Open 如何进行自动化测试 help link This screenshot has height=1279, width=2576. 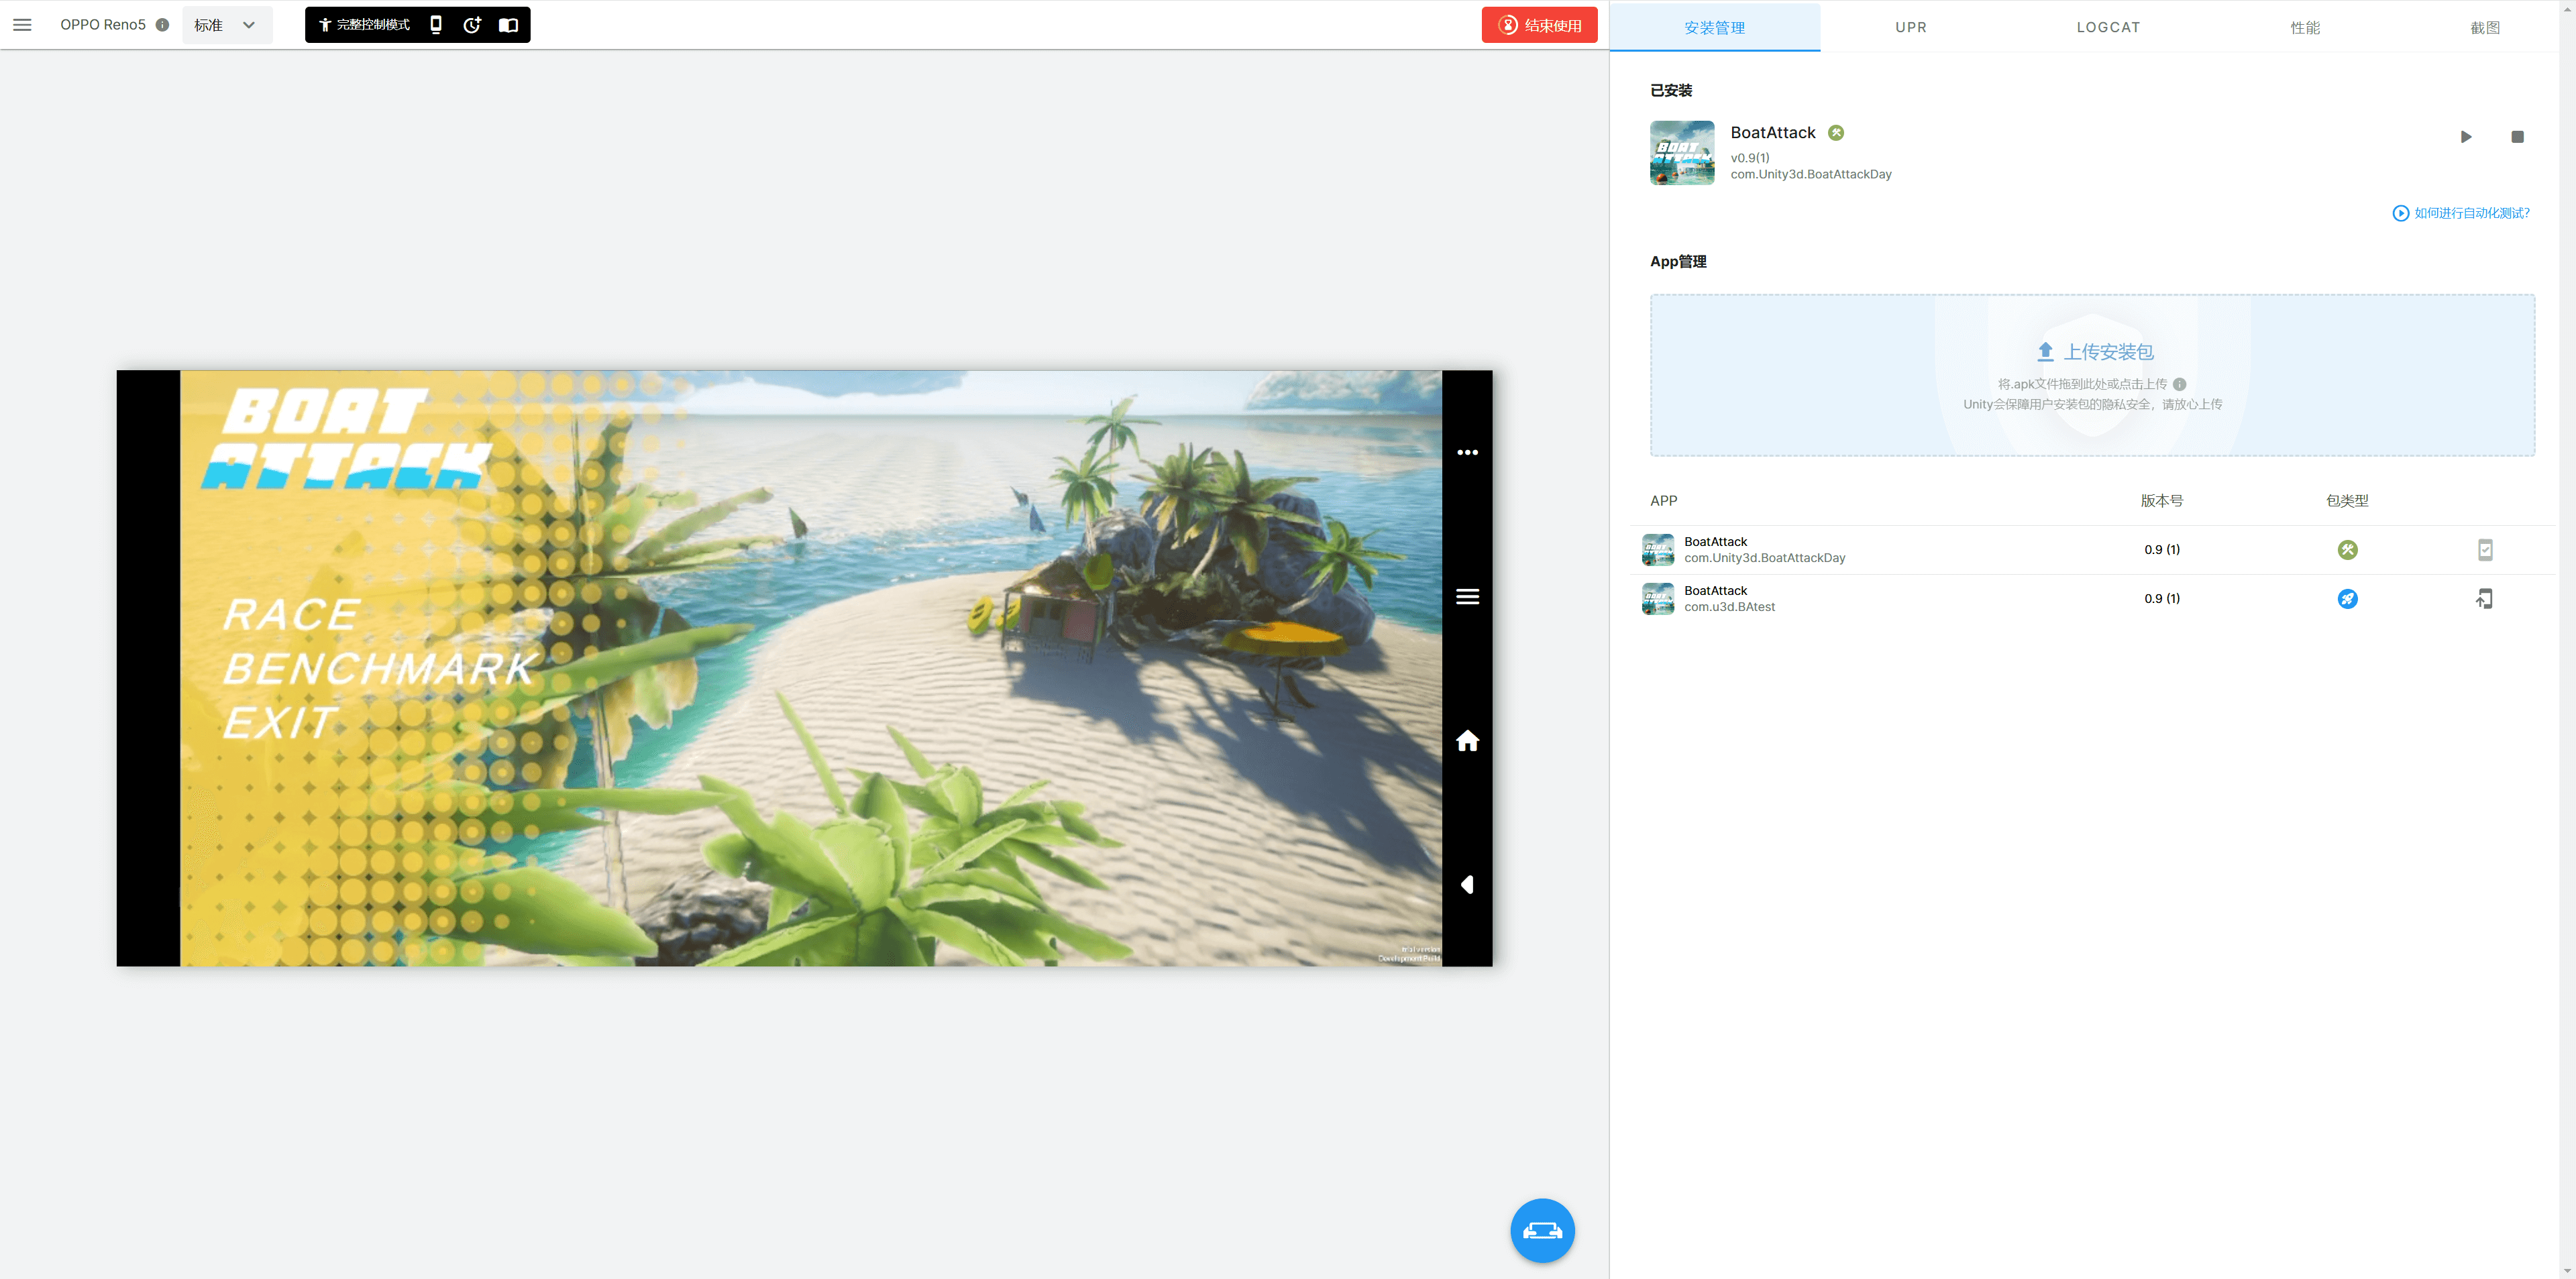pyautogui.click(x=2461, y=213)
